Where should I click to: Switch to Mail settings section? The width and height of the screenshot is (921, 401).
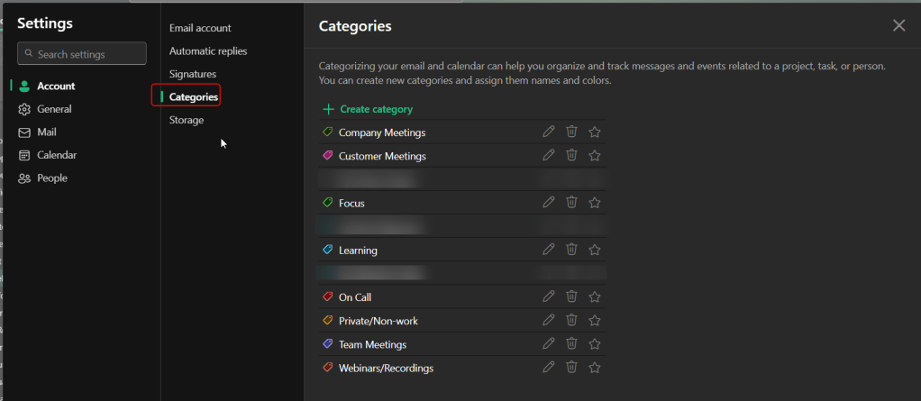47,132
